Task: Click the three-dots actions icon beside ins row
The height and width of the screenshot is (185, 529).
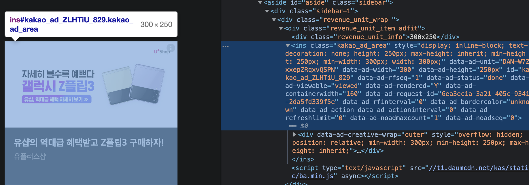Action: pyautogui.click(x=226, y=46)
